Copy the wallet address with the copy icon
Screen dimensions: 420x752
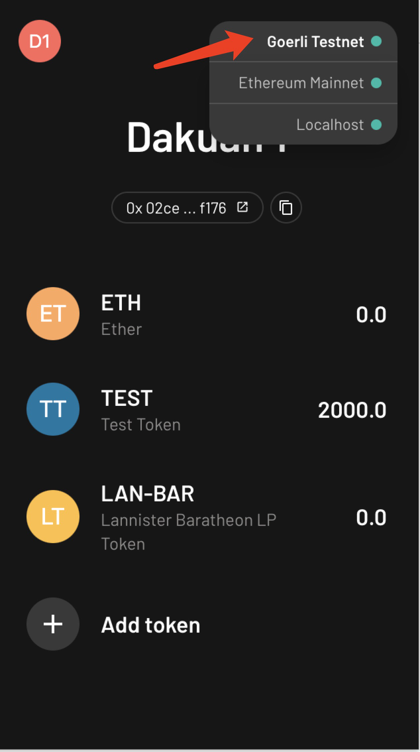(x=286, y=208)
